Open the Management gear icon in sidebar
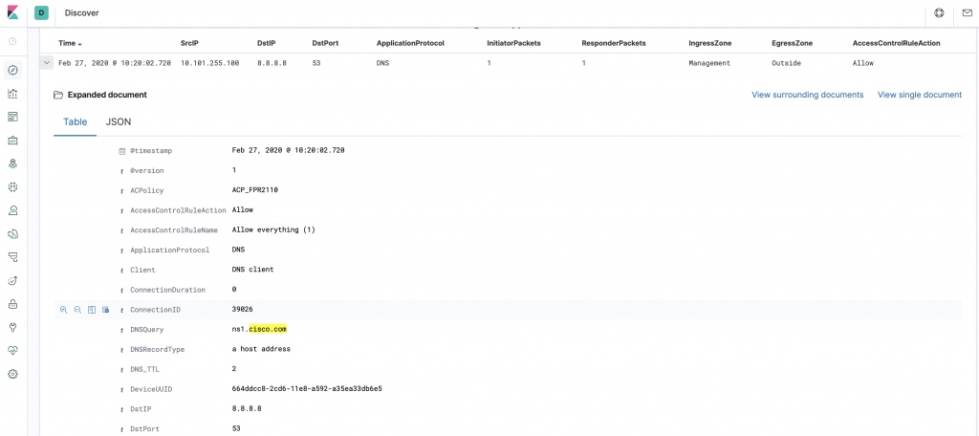The image size is (979, 436). (x=12, y=374)
